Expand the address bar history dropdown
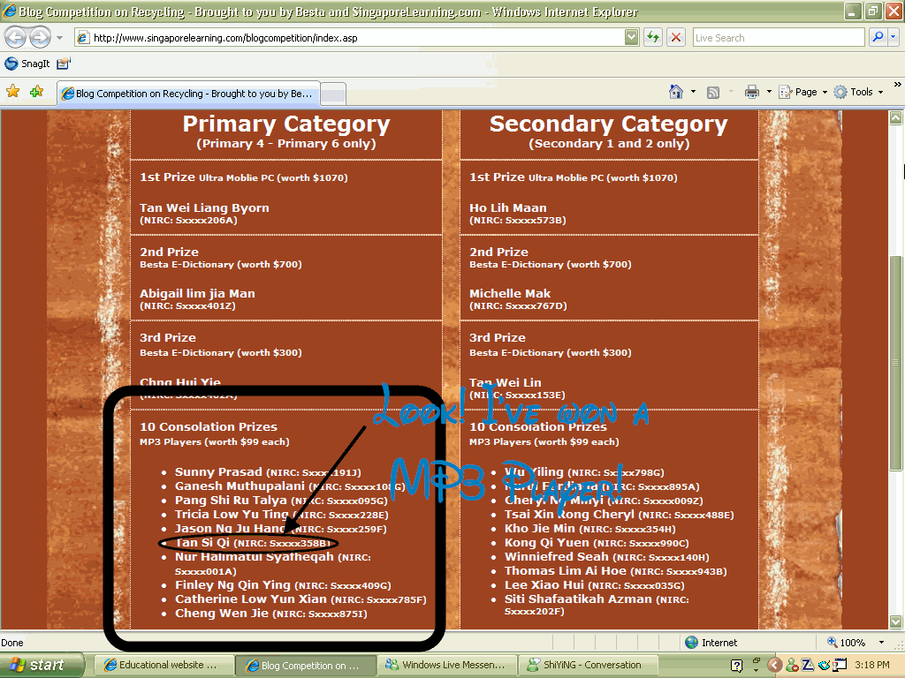This screenshot has height=678, width=905. [632, 37]
